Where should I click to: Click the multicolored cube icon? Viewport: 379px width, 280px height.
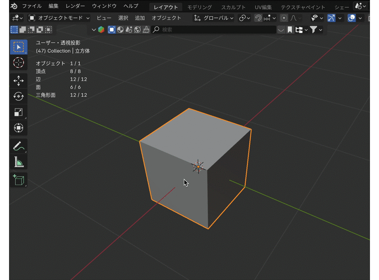point(101,30)
